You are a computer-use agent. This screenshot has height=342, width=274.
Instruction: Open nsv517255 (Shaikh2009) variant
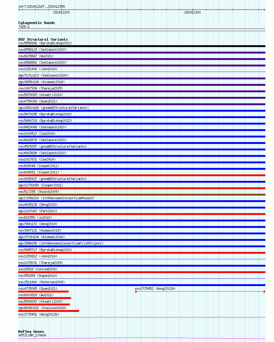coord(39,192)
